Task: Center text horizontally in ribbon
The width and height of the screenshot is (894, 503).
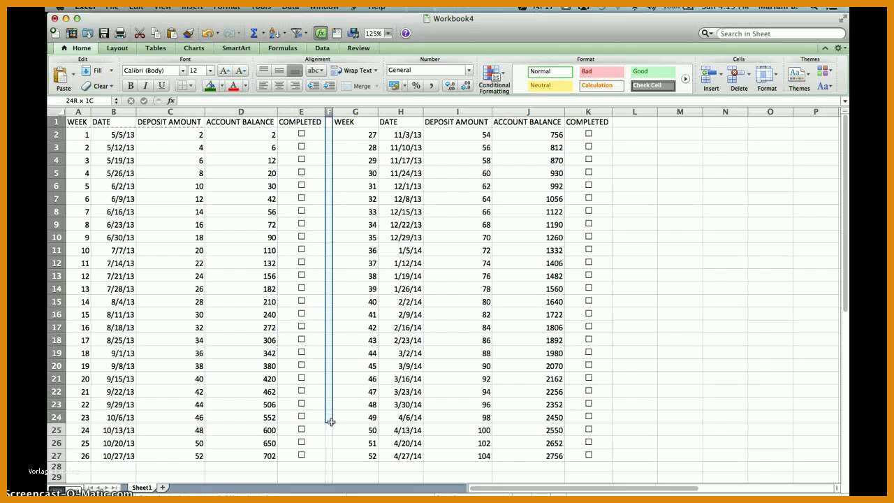Action: point(279,85)
